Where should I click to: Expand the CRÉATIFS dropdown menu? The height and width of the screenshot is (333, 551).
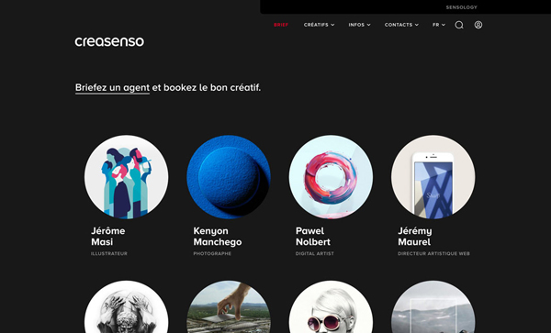[319, 25]
